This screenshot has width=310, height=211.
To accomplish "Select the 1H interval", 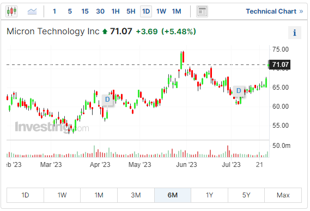I will 116,11.
